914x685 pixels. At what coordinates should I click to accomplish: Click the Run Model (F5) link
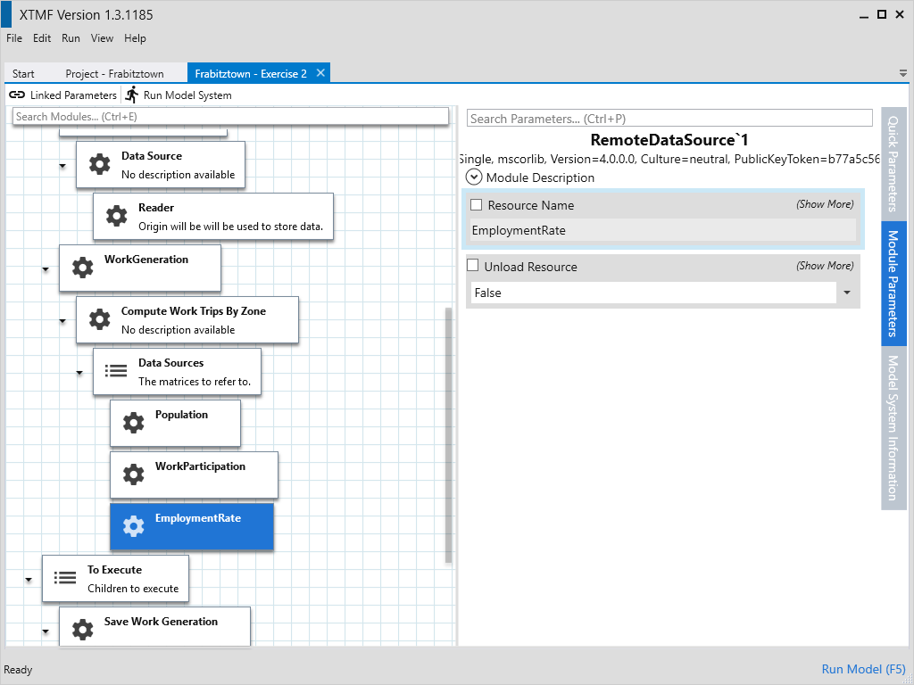863,669
